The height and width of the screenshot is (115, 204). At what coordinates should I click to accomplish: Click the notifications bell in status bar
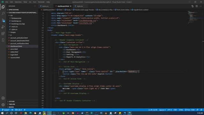pos(201,110)
